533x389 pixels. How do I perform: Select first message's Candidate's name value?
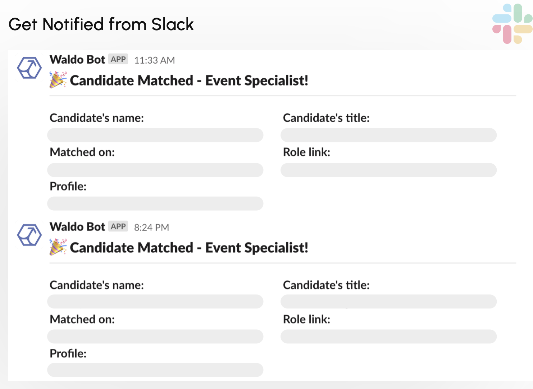pyautogui.click(x=155, y=135)
